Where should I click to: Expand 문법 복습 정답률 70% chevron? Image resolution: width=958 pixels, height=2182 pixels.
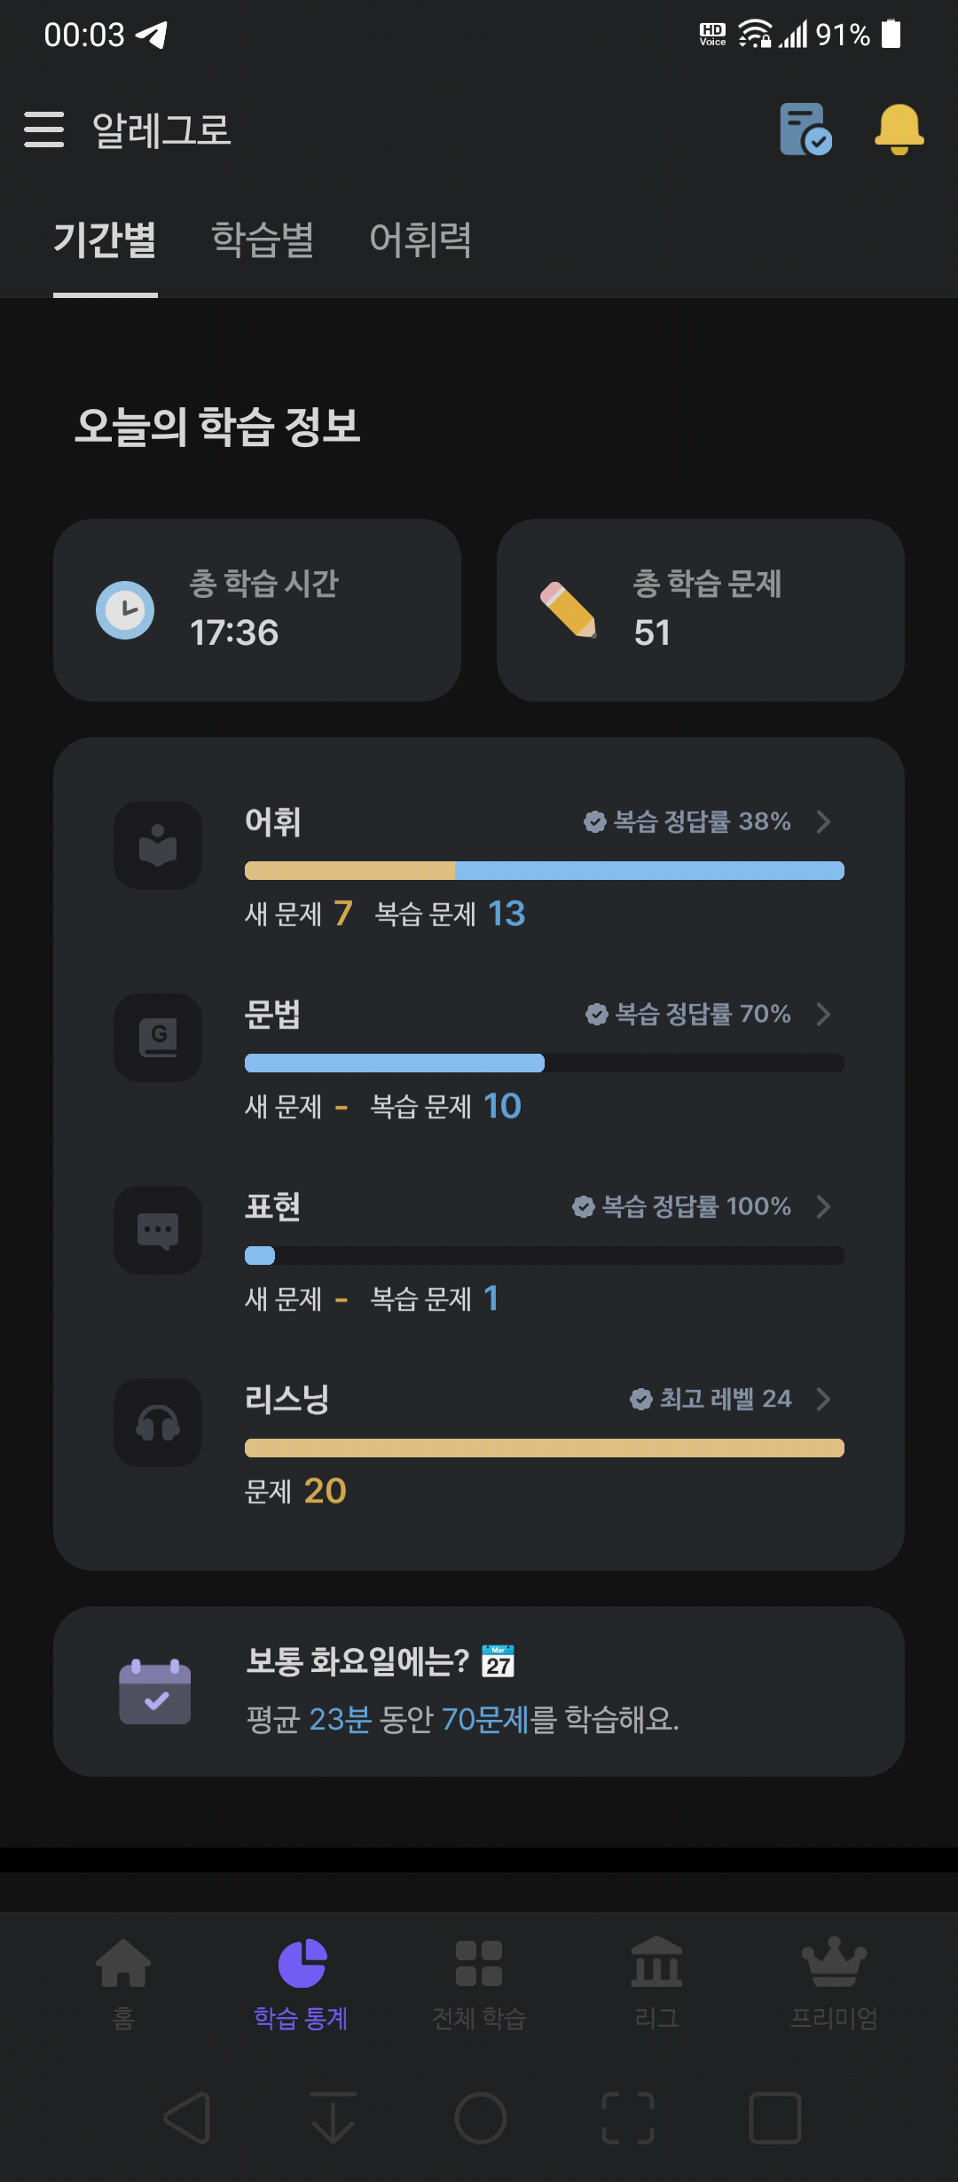coord(823,1014)
